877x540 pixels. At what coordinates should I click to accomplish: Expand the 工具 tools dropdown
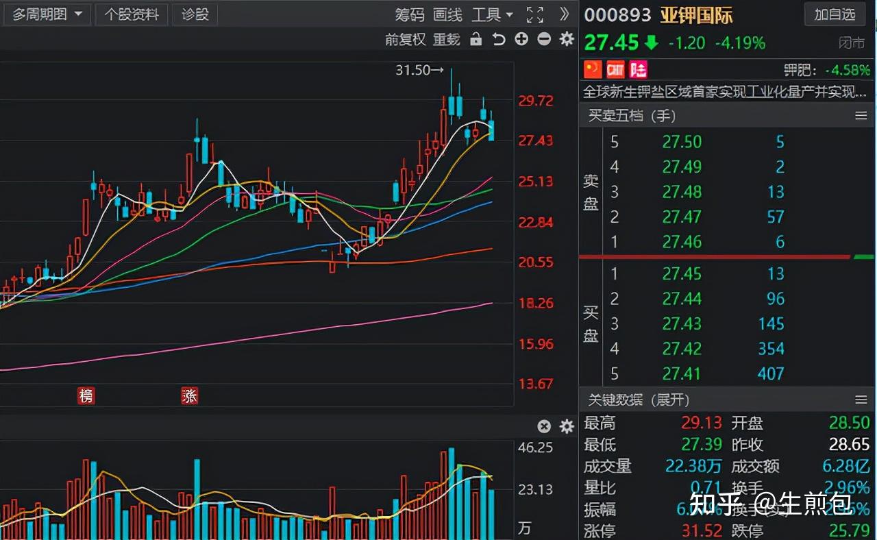tap(492, 15)
